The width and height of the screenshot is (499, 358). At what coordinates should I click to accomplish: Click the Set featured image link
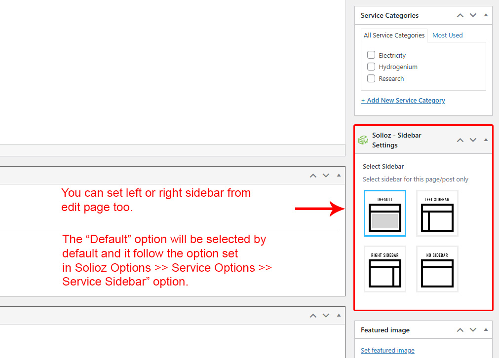(x=387, y=350)
